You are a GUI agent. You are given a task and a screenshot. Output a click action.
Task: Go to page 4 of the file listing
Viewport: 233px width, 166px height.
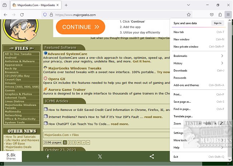[79, 142]
